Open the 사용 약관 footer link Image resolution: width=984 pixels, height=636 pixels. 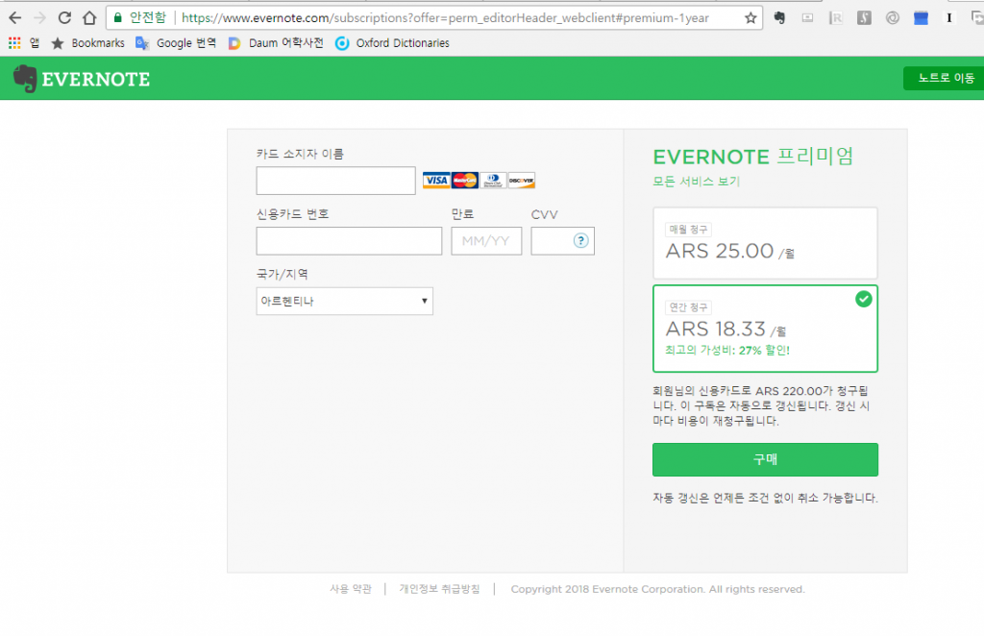[x=351, y=589]
